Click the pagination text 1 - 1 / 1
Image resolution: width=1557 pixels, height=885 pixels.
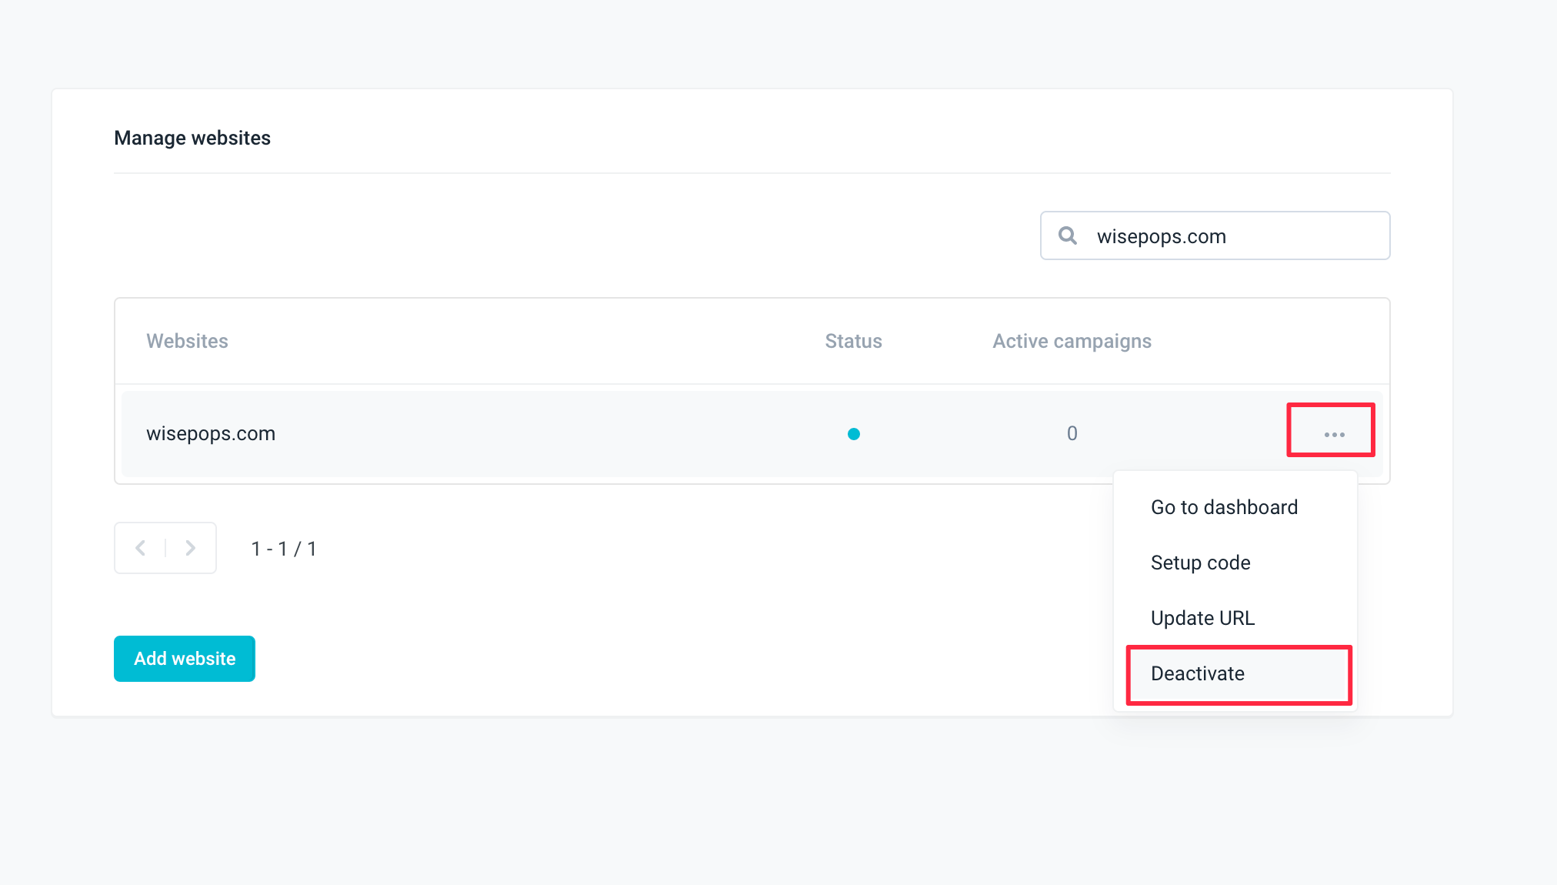tap(284, 549)
